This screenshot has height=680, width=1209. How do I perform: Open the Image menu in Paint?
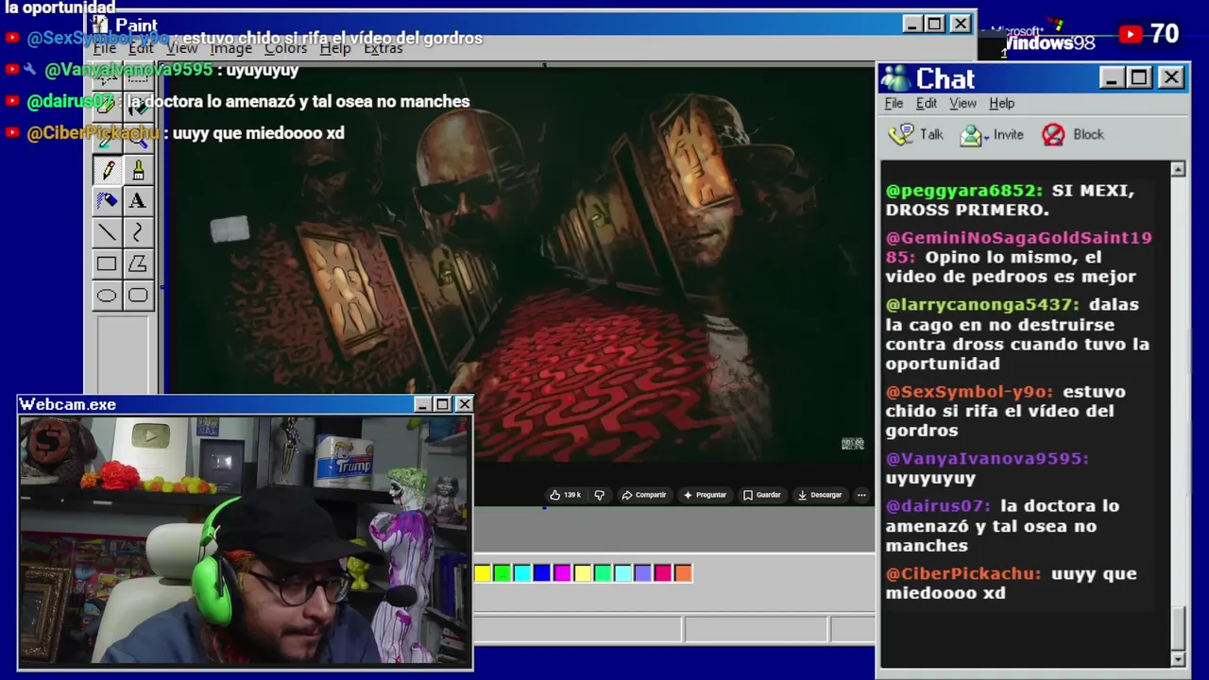tap(230, 48)
